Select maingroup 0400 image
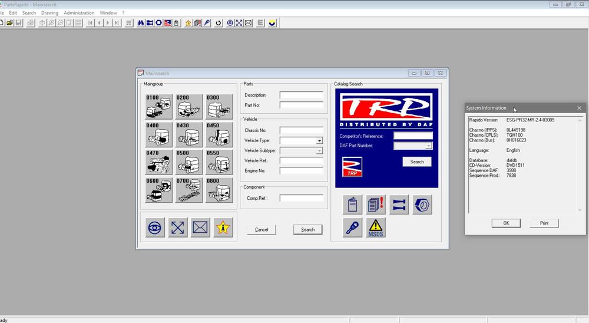This screenshot has height=323, width=589. click(x=158, y=134)
